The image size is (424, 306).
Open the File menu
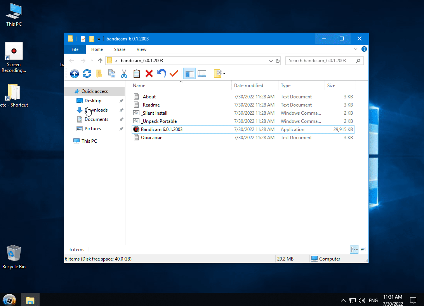(x=75, y=49)
